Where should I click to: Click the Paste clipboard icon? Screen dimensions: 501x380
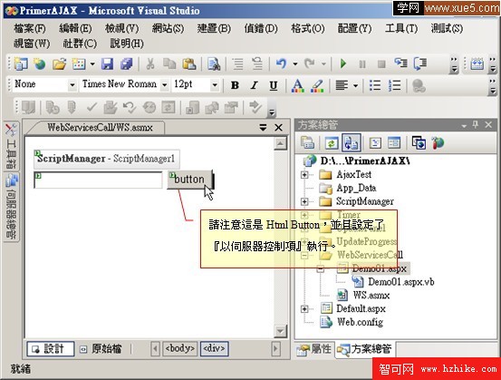pos(189,64)
